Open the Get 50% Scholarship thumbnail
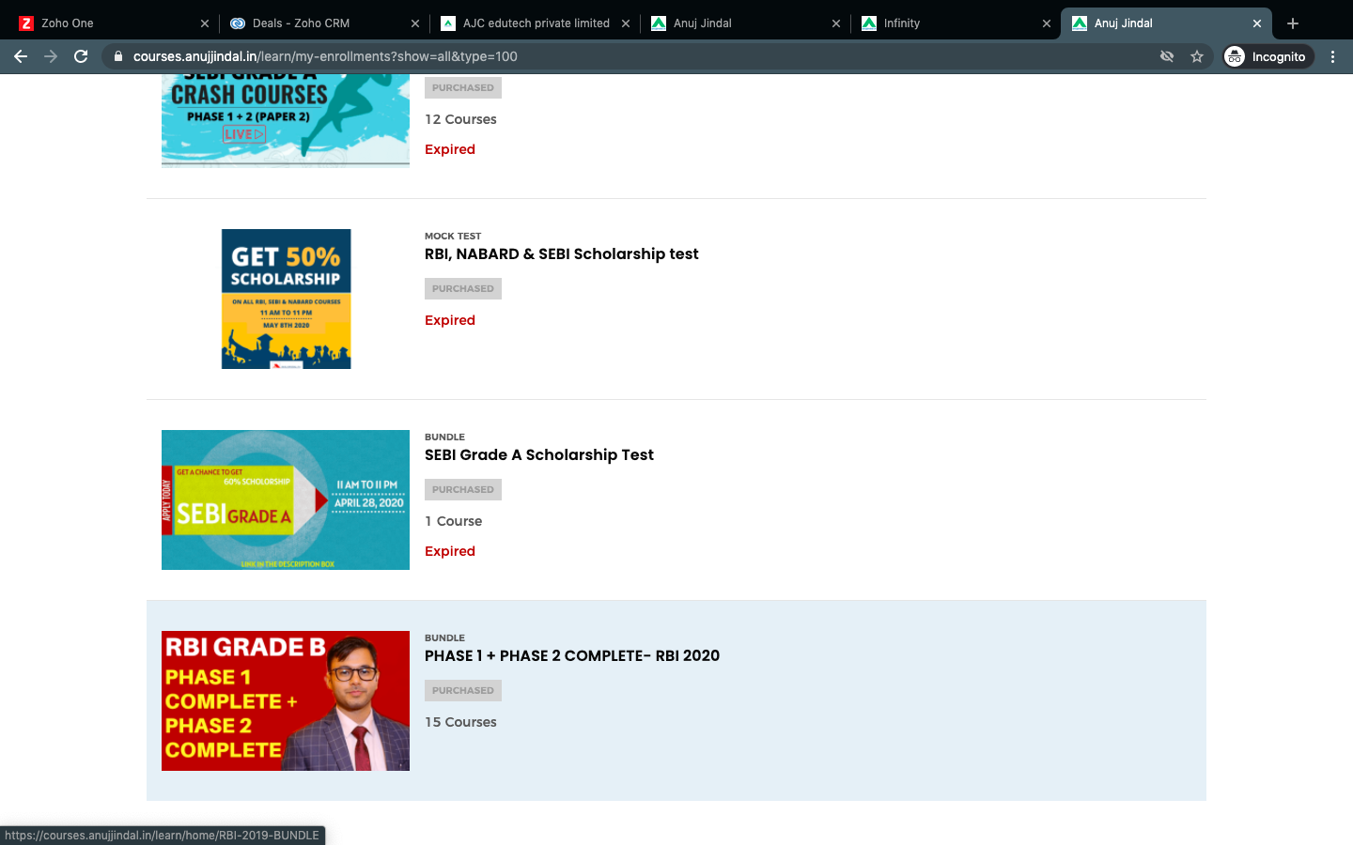Screen dimensions: 1353x845 286,299
